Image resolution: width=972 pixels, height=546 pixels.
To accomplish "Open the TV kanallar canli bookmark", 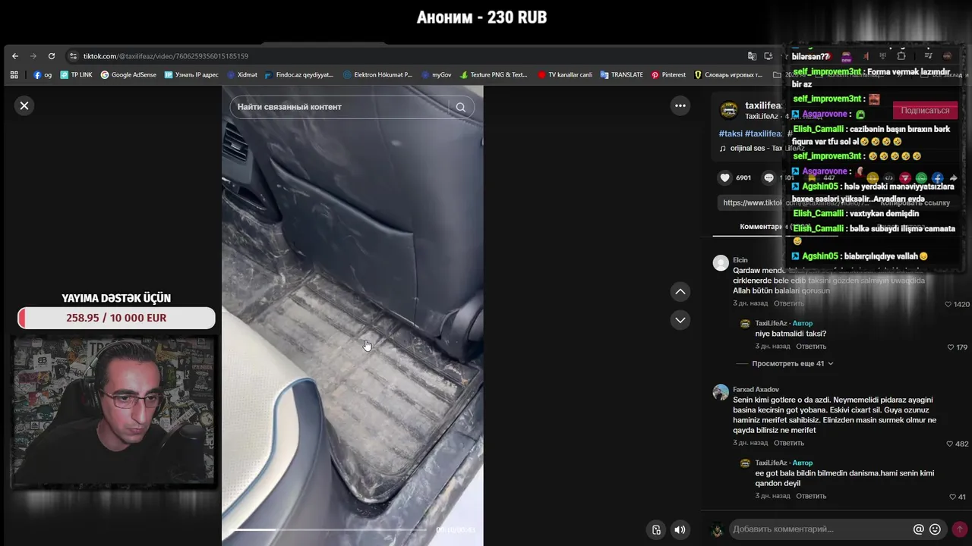I will 565,75.
